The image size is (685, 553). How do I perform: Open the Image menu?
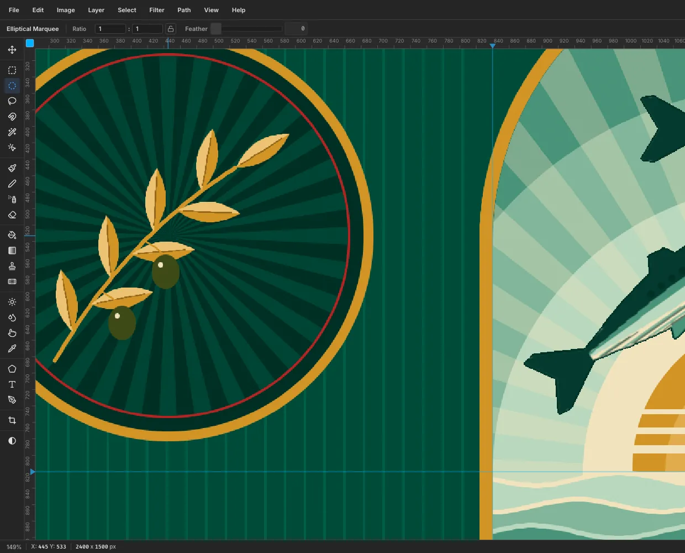pos(66,10)
